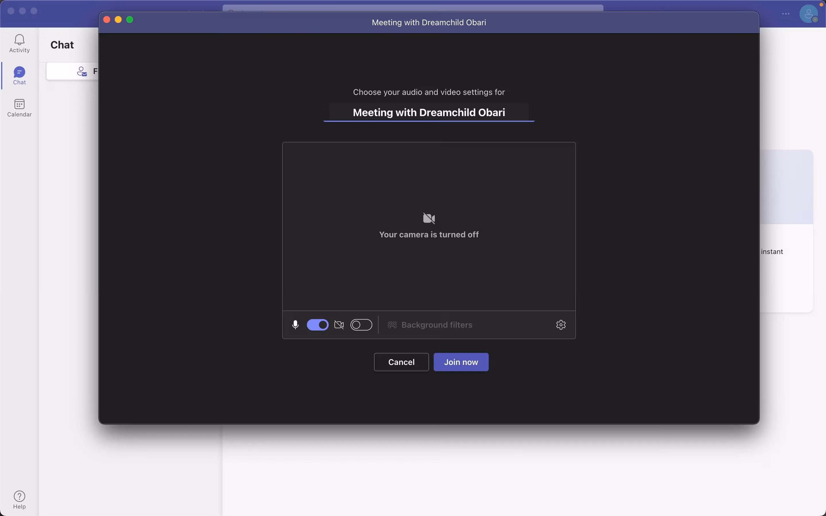This screenshot has height=516, width=826.
Task: Open the Background filters icon
Action: pyautogui.click(x=392, y=325)
